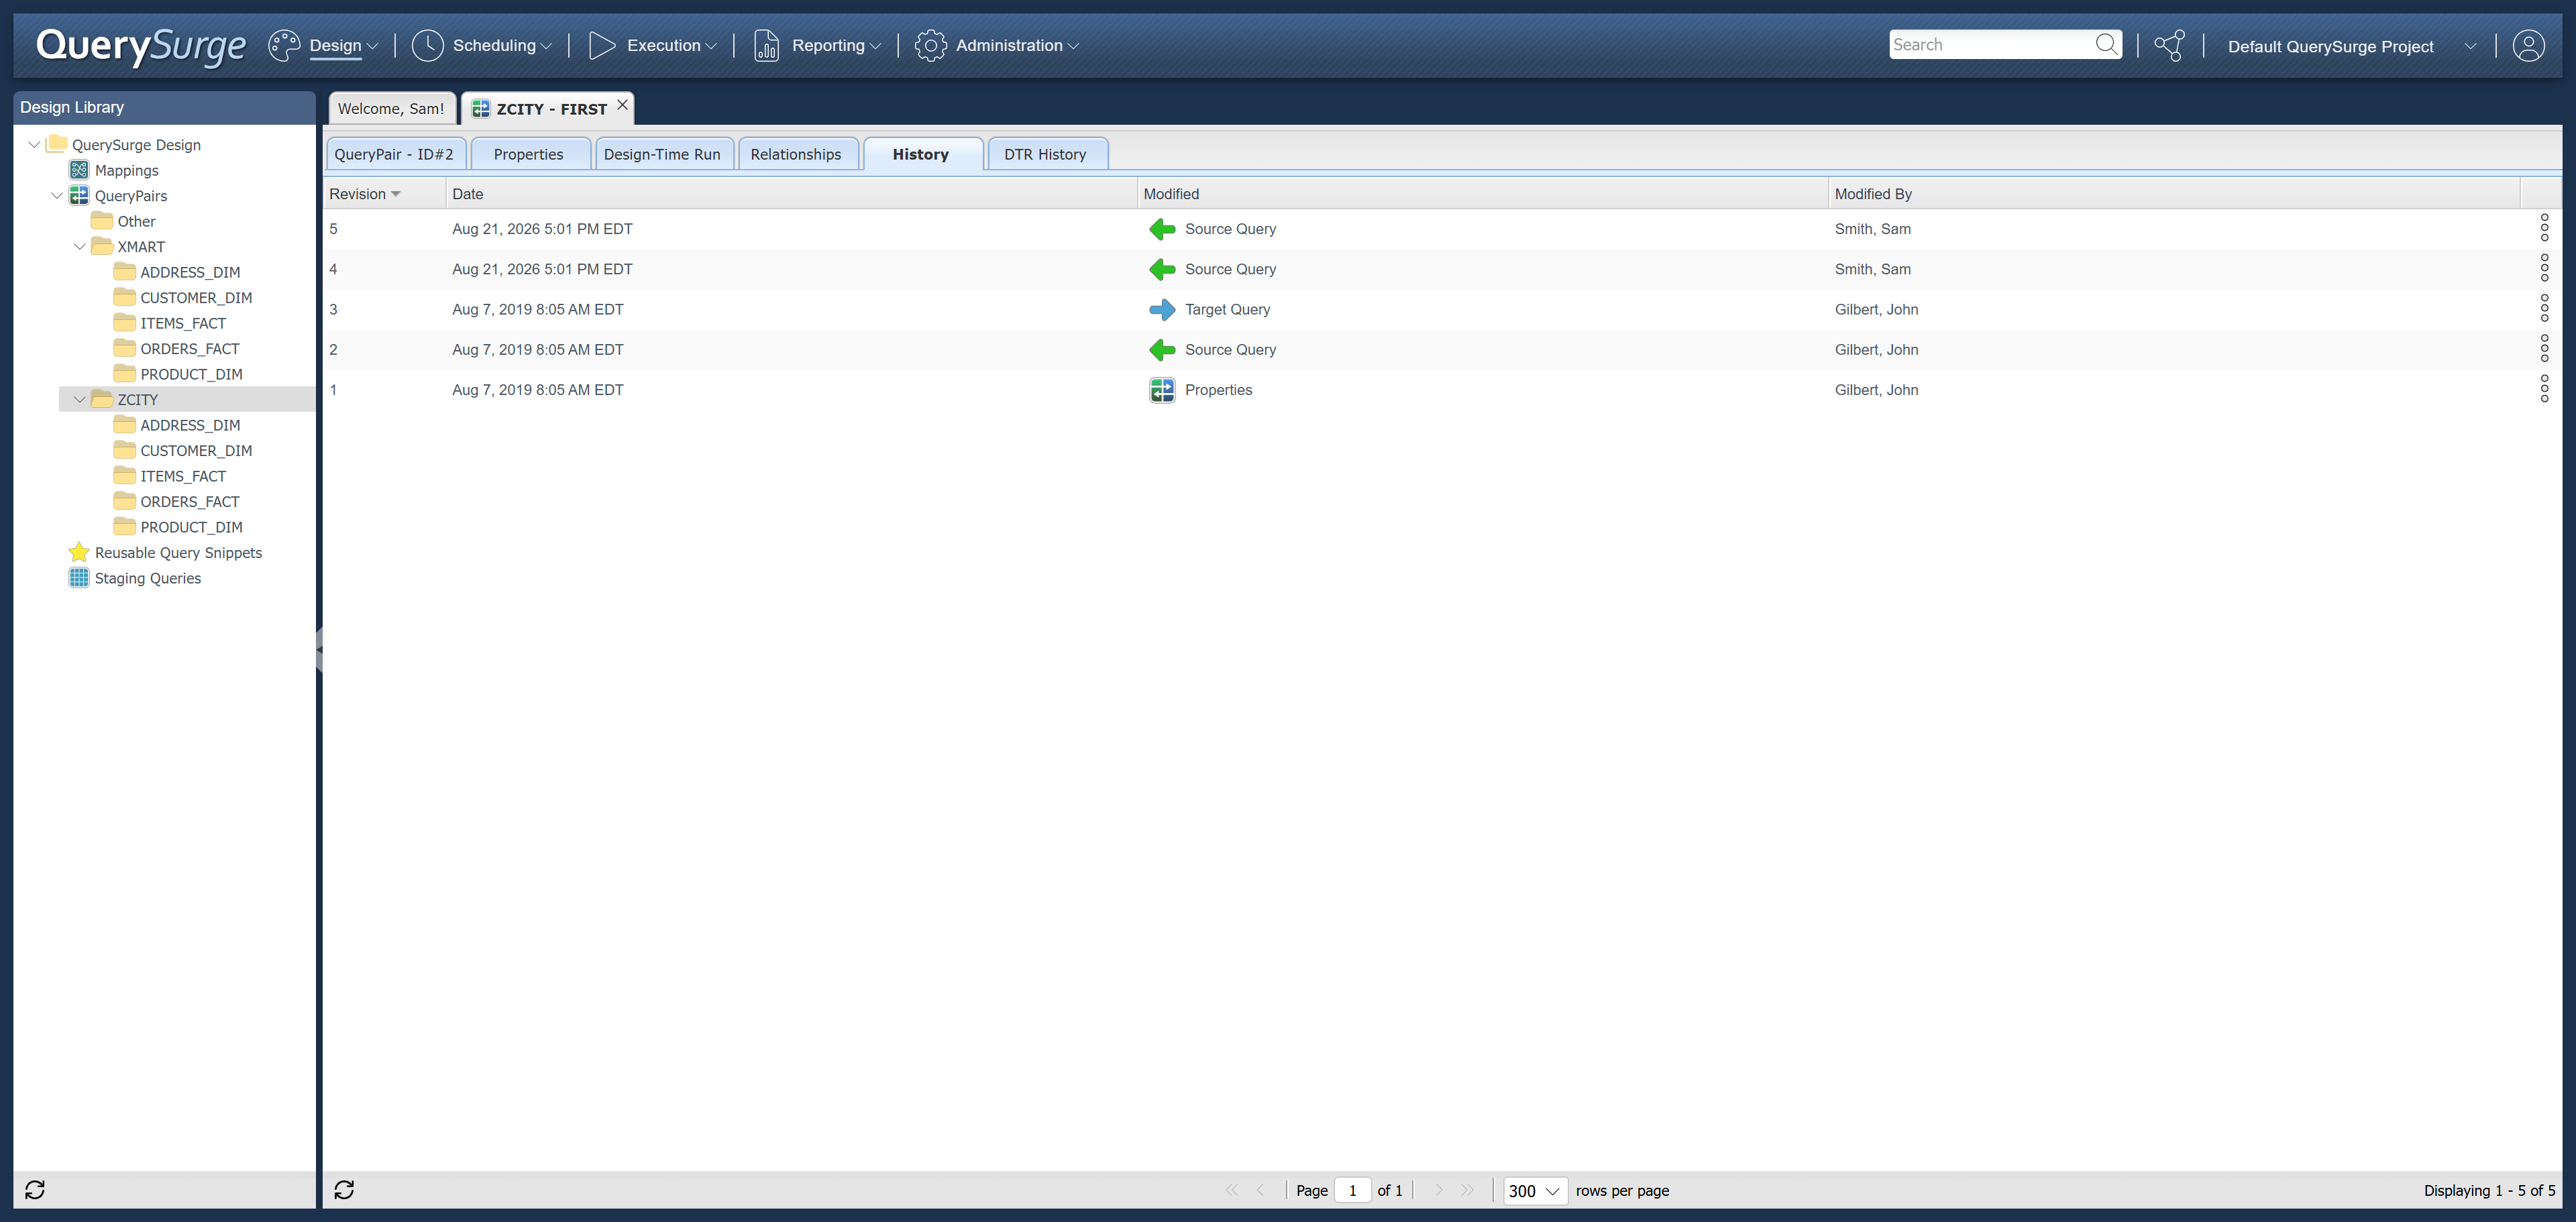2576x1222 pixels.
Task: Refresh the History grid
Action: pyautogui.click(x=344, y=1189)
